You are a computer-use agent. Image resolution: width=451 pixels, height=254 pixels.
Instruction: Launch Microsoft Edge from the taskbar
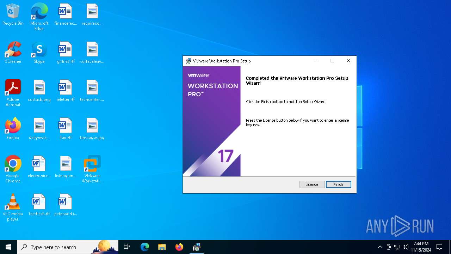point(145,247)
